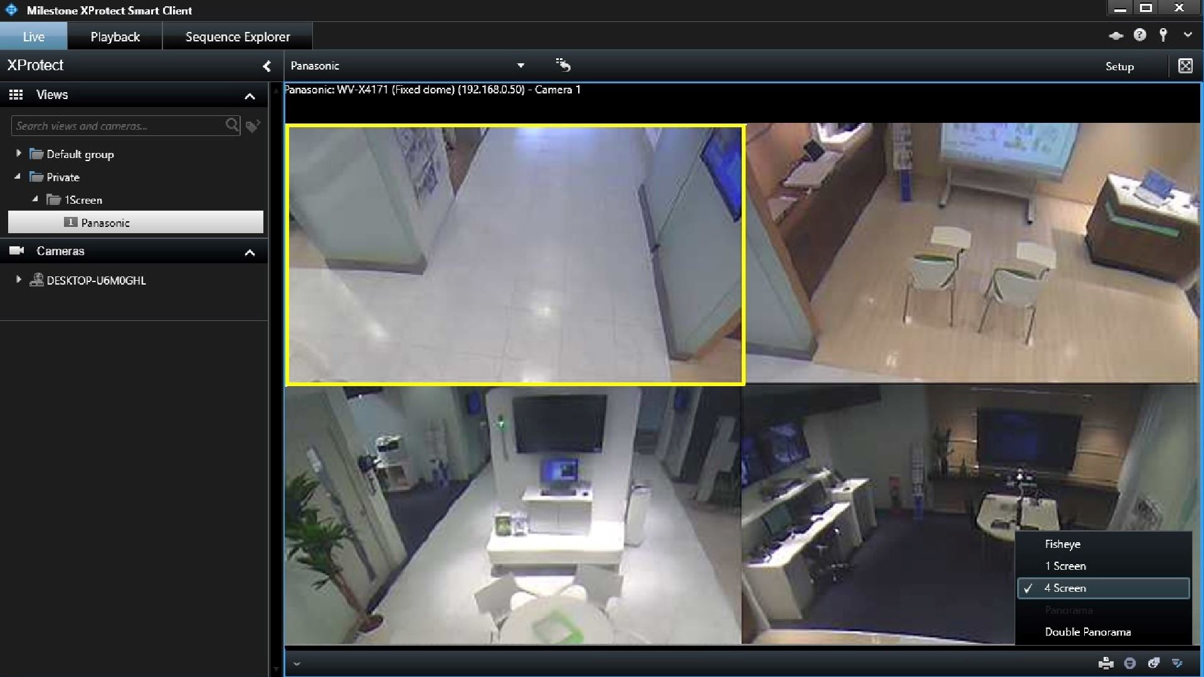Image resolution: width=1204 pixels, height=677 pixels.
Task: Click the status icon left of help
Action: pos(1116,36)
